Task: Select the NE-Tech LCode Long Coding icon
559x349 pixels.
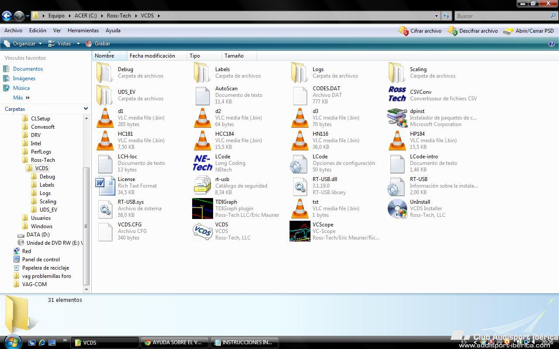Action: click(202, 163)
